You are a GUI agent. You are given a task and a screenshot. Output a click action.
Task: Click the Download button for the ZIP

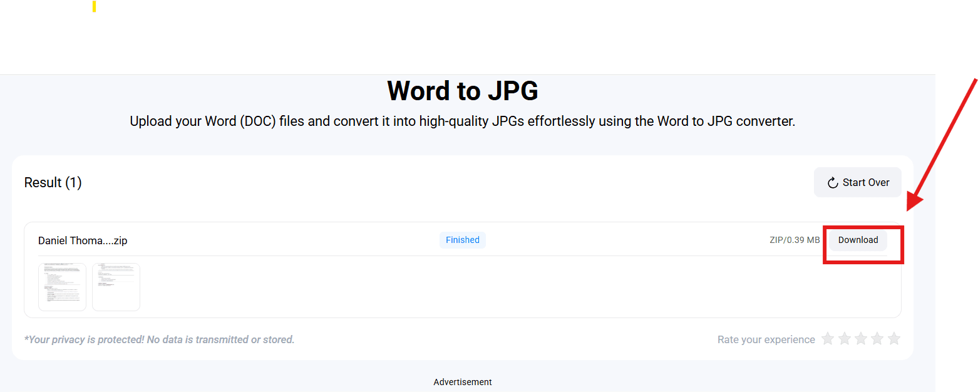(x=858, y=240)
